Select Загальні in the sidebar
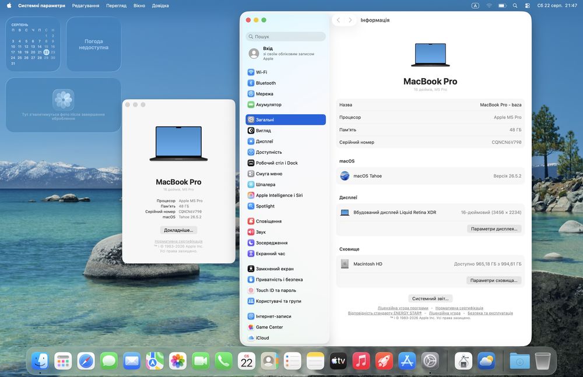This screenshot has width=583, height=377. click(286, 119)
